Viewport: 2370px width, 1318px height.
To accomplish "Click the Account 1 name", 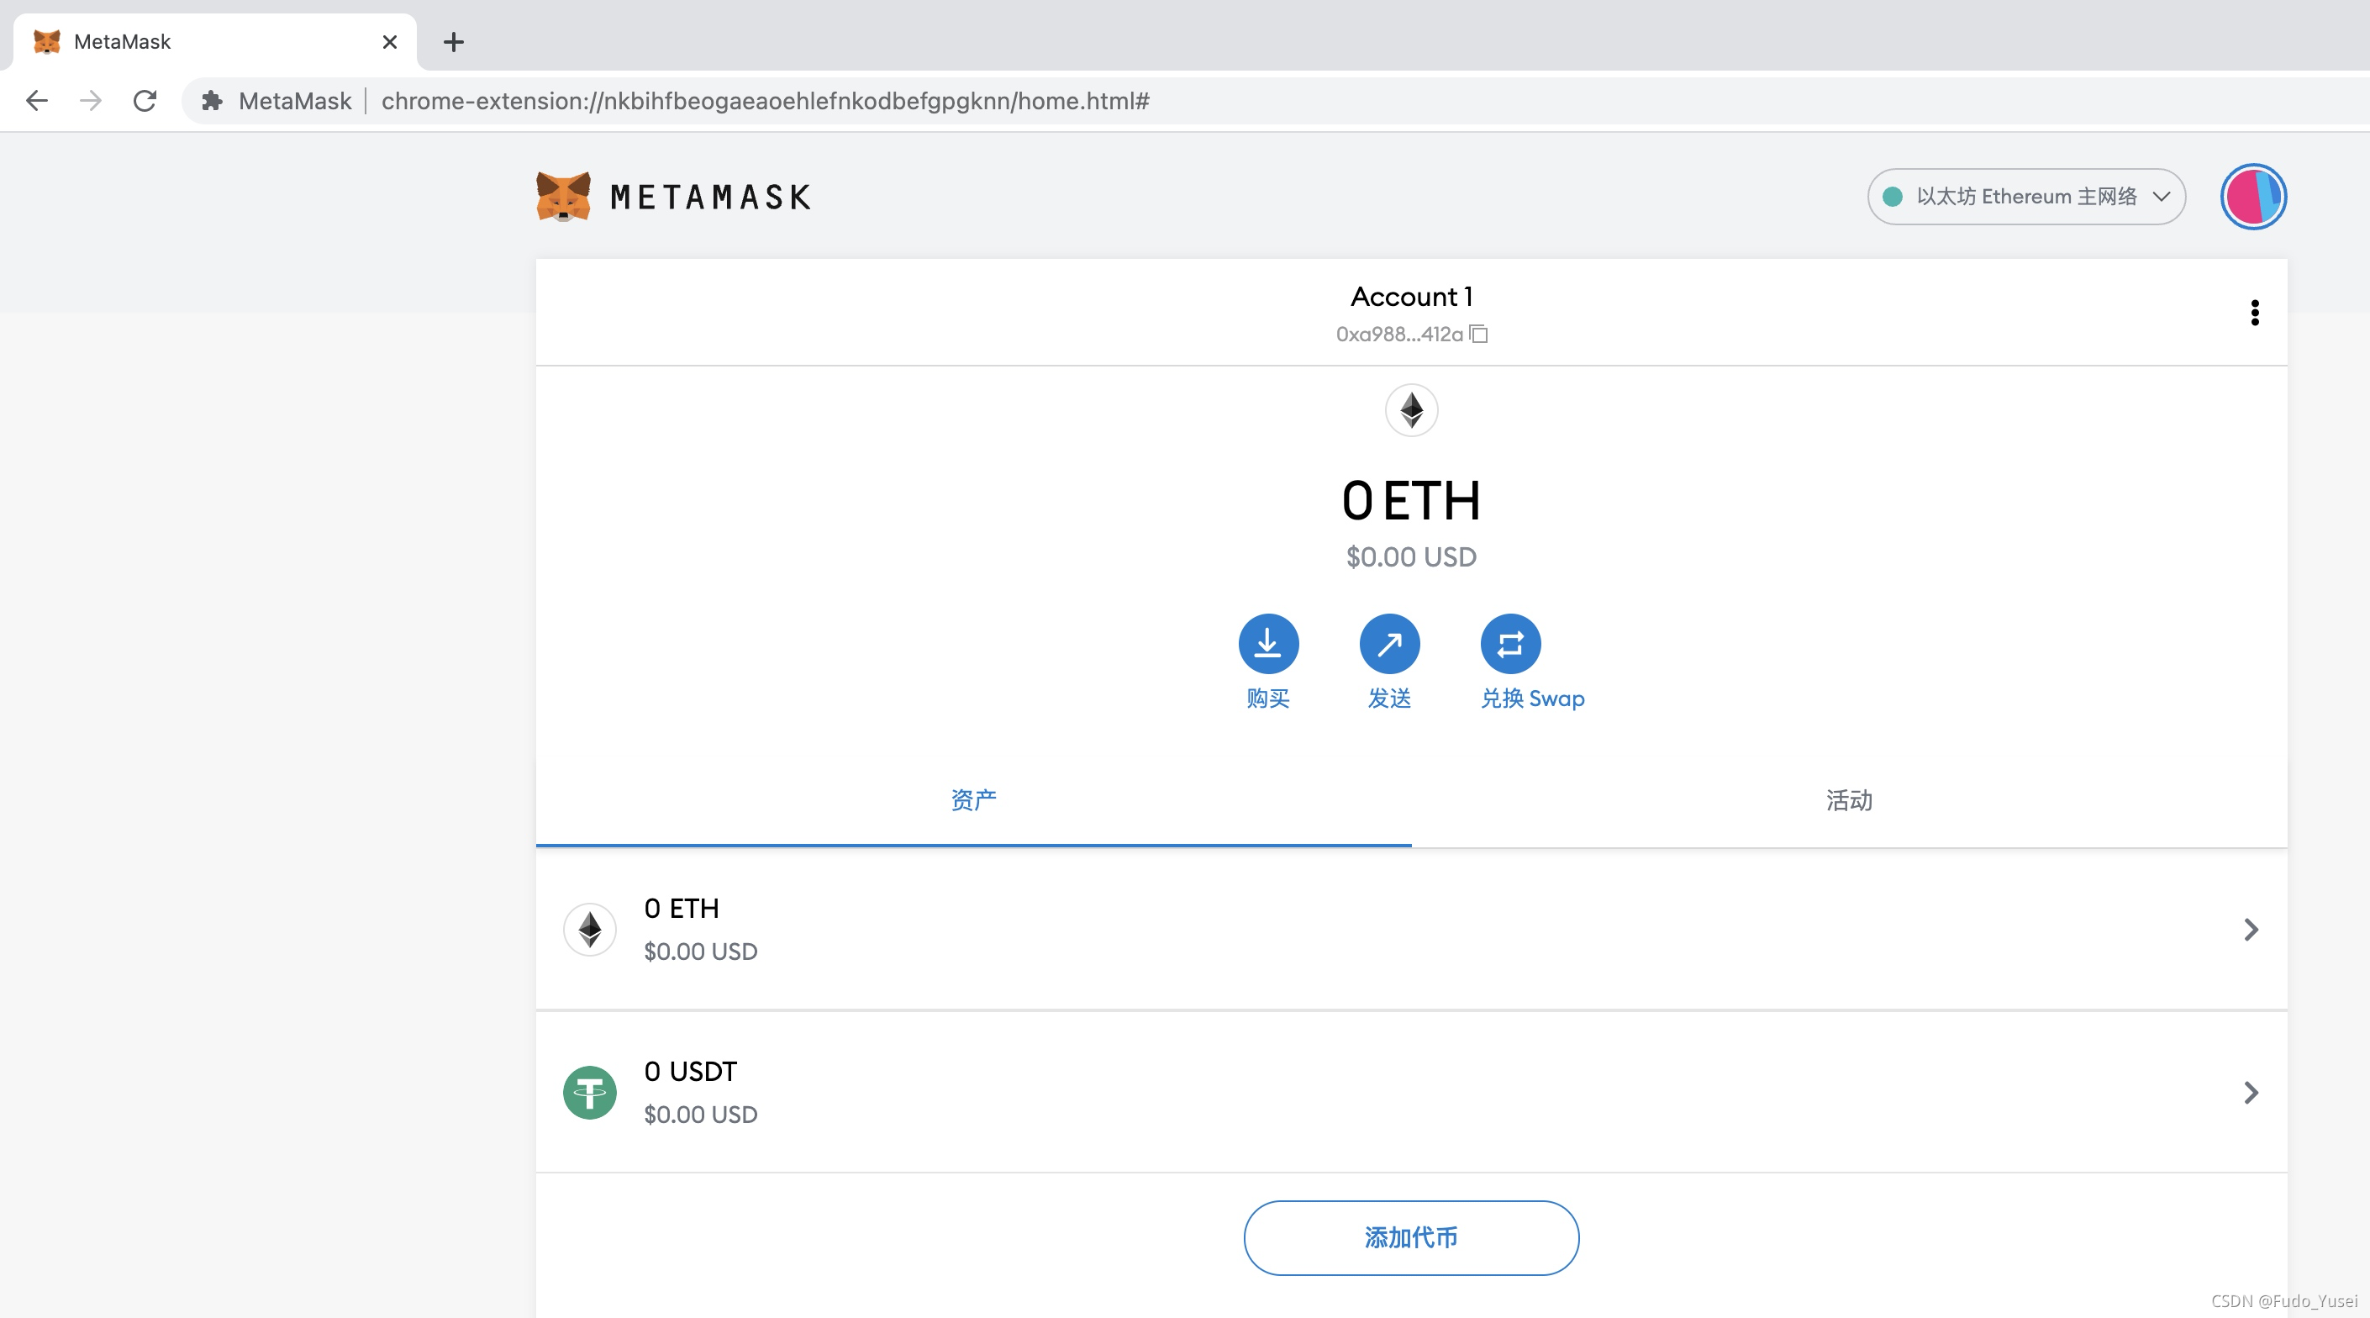I will (x=1411, y=297).
